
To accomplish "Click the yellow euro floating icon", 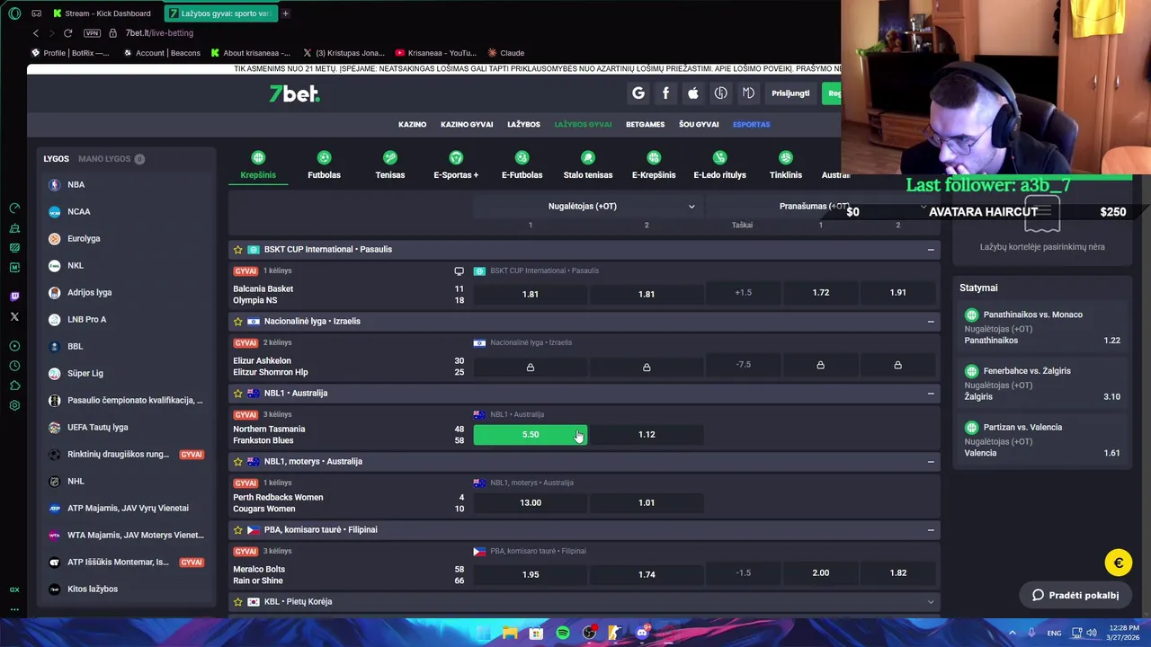I will [1119, 563].
